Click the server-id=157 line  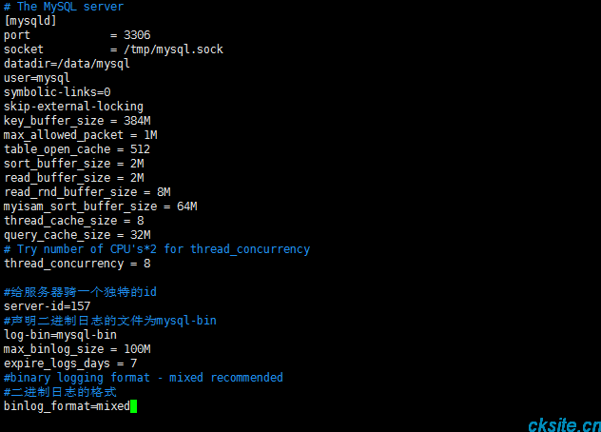tap(48, 306)
